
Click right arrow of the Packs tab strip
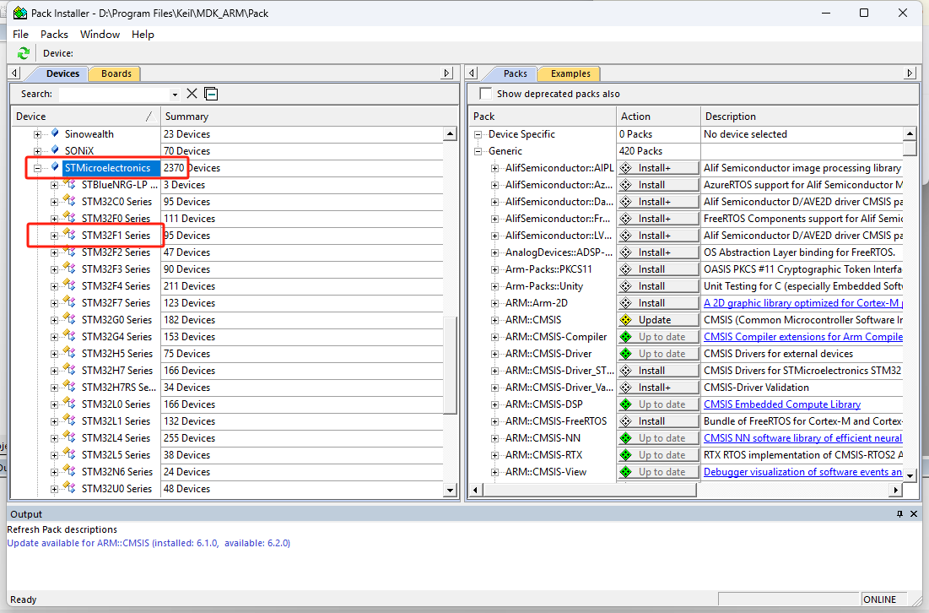pyautogui.click(x=910, y=73)
